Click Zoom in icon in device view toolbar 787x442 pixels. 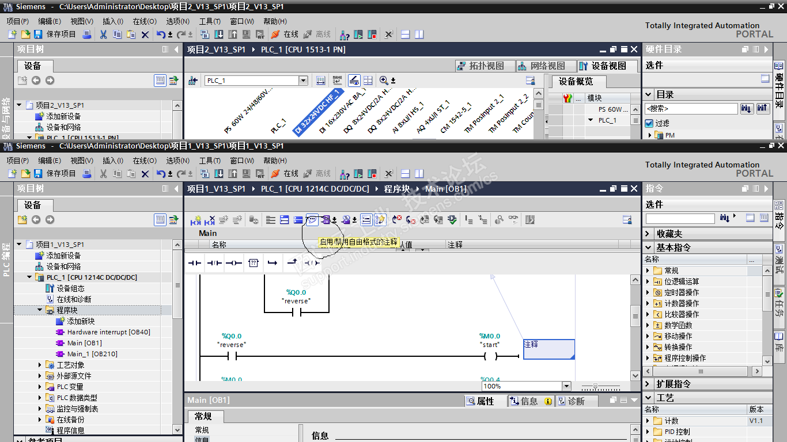coord(384,81)
